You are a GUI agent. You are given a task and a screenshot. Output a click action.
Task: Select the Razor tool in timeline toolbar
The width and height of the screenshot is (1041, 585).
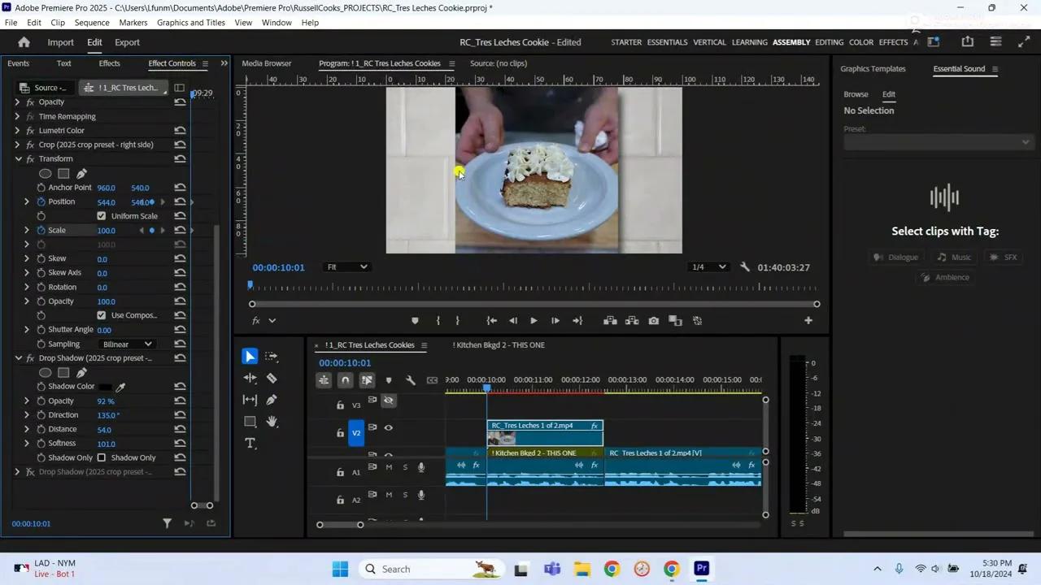271,378
